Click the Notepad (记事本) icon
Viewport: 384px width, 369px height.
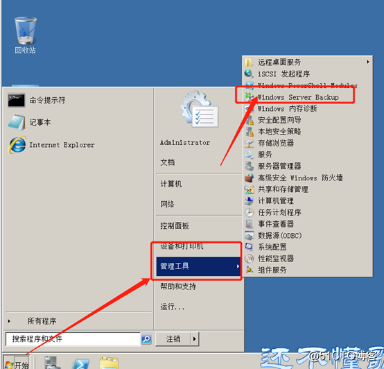coord(16,122)
